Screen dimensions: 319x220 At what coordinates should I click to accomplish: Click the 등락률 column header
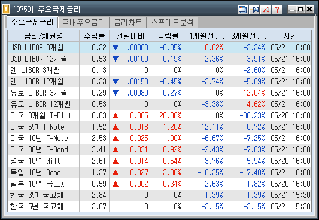pos(168,36)
